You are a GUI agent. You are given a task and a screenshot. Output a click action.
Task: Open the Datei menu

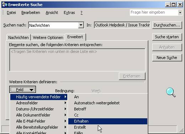pyautogui.click(x=11, y=13)
